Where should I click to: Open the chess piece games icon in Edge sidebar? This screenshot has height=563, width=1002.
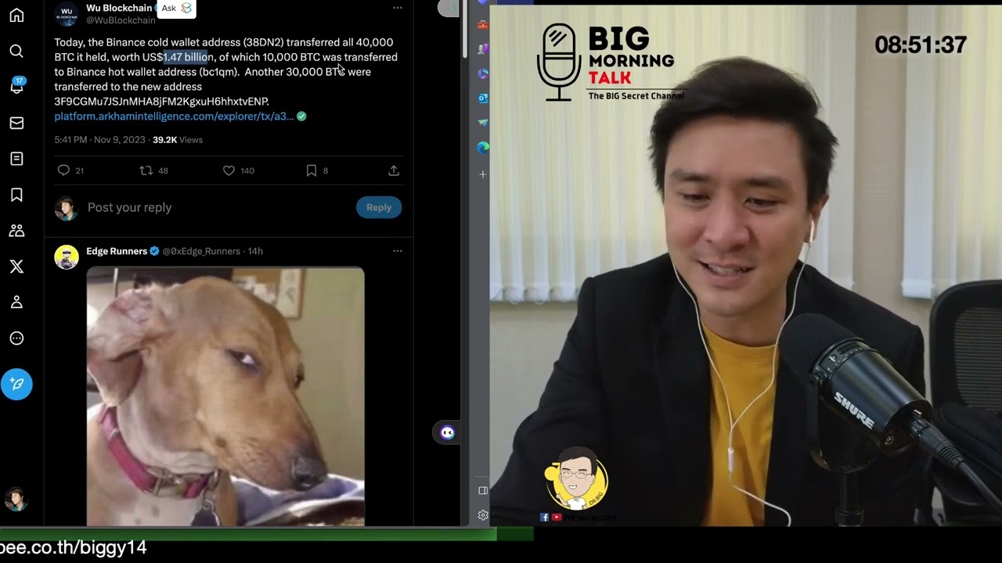[483, 49]
